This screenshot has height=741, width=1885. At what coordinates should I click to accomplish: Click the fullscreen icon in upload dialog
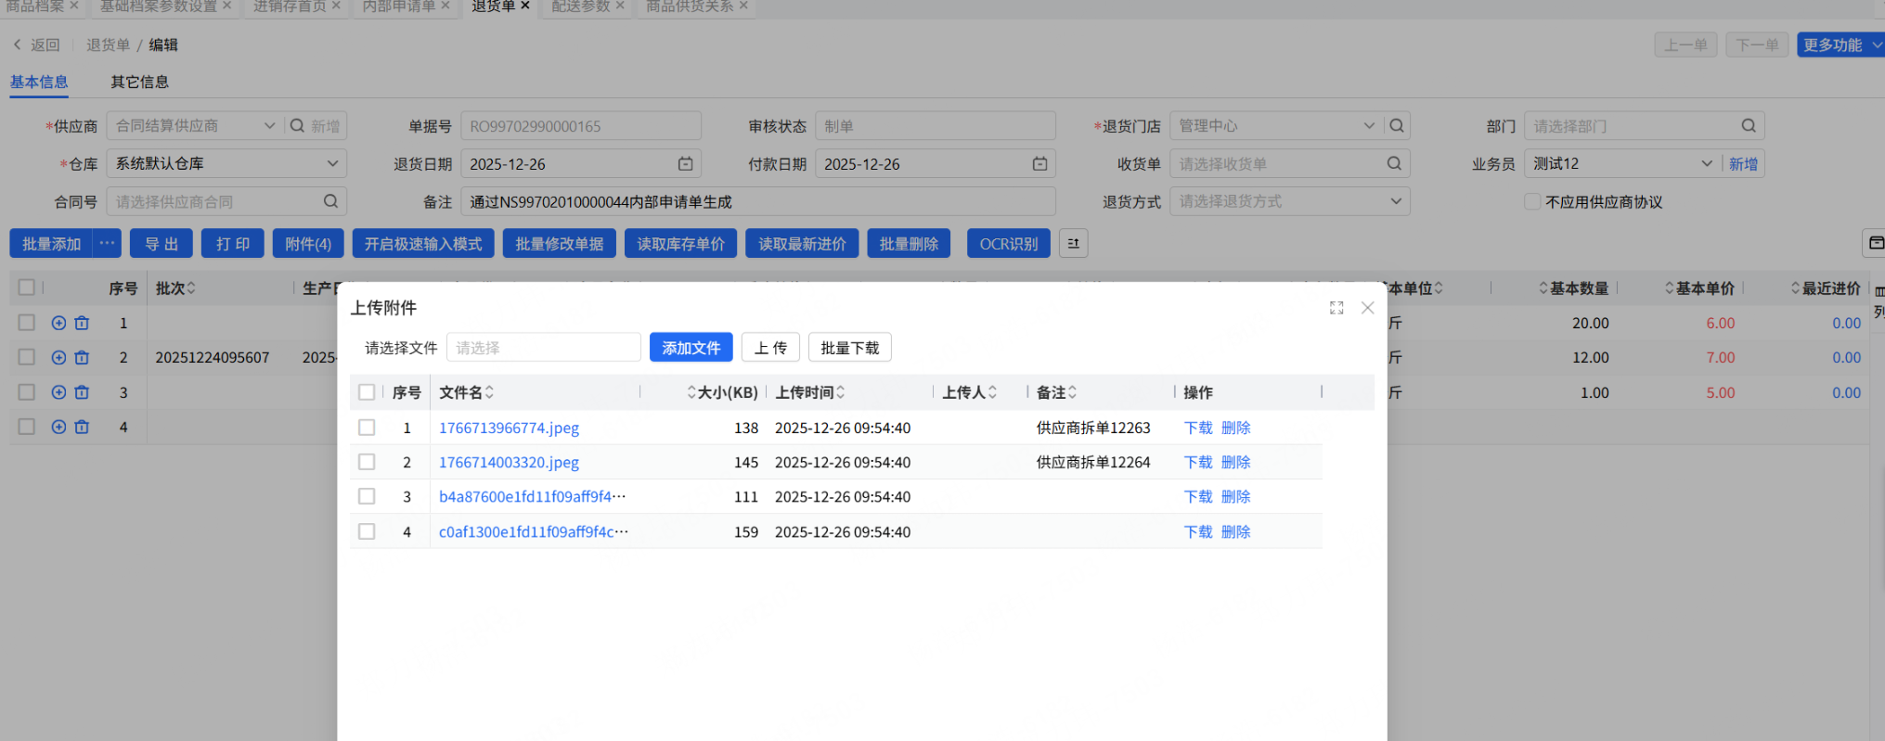tap(1336, 308)
